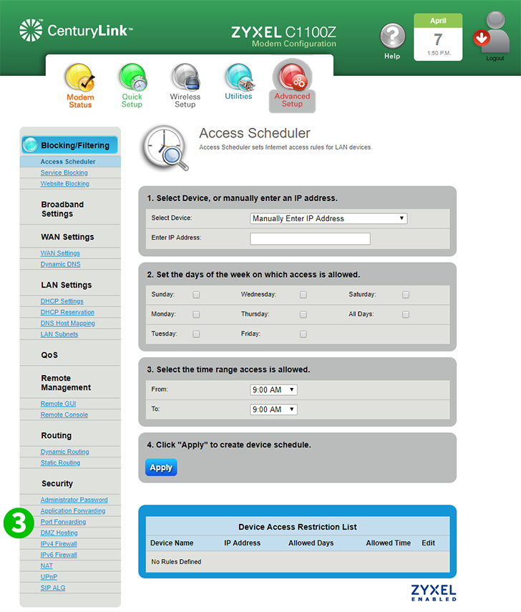Open the NAT link
The width and height of the screenshot is (521, 612).
point(47,565)
